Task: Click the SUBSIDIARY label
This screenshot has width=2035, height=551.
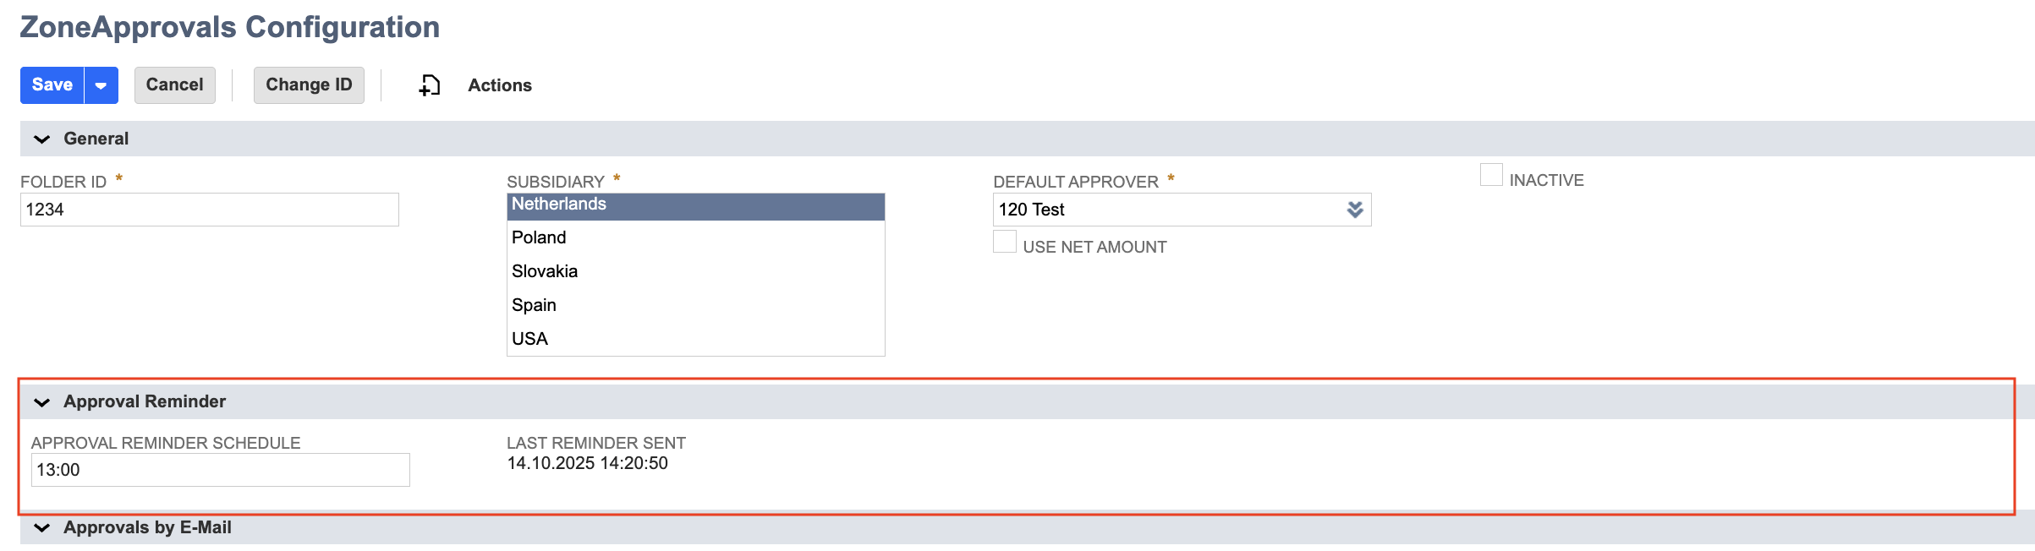Action: [556, 182]
